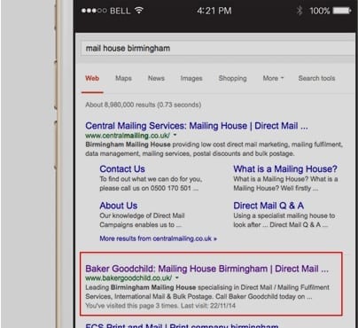Tap the signal strength dots

[94, 11]
